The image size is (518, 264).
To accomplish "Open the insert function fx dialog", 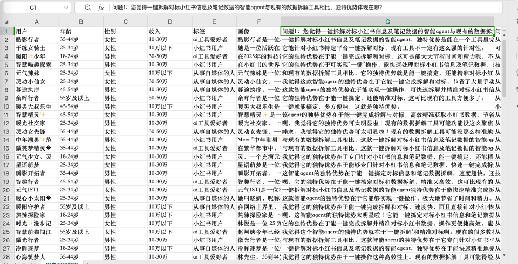I will 100,8.
